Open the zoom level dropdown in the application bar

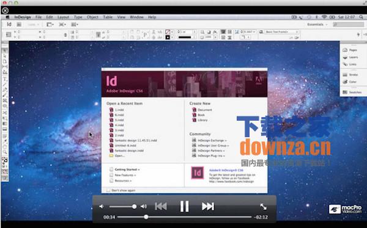point(34,24)
